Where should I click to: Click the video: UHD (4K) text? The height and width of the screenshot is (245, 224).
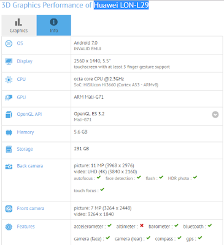click(106, 171)
